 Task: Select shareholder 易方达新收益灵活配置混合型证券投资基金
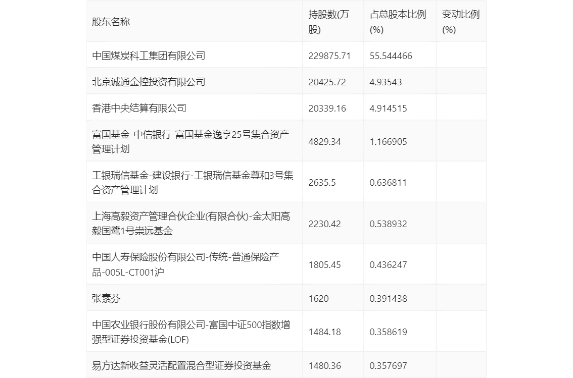(181, 365)
